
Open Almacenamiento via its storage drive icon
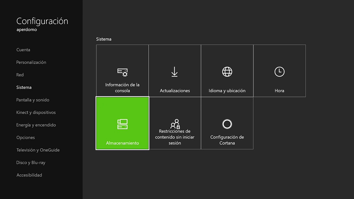click(122, 124)
